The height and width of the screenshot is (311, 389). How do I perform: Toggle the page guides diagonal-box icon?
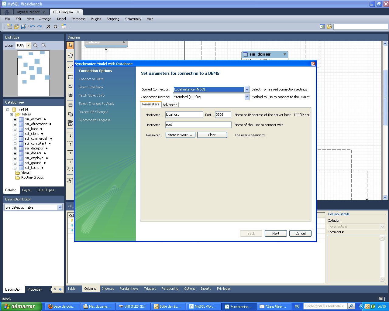click(x=48, y=26)
